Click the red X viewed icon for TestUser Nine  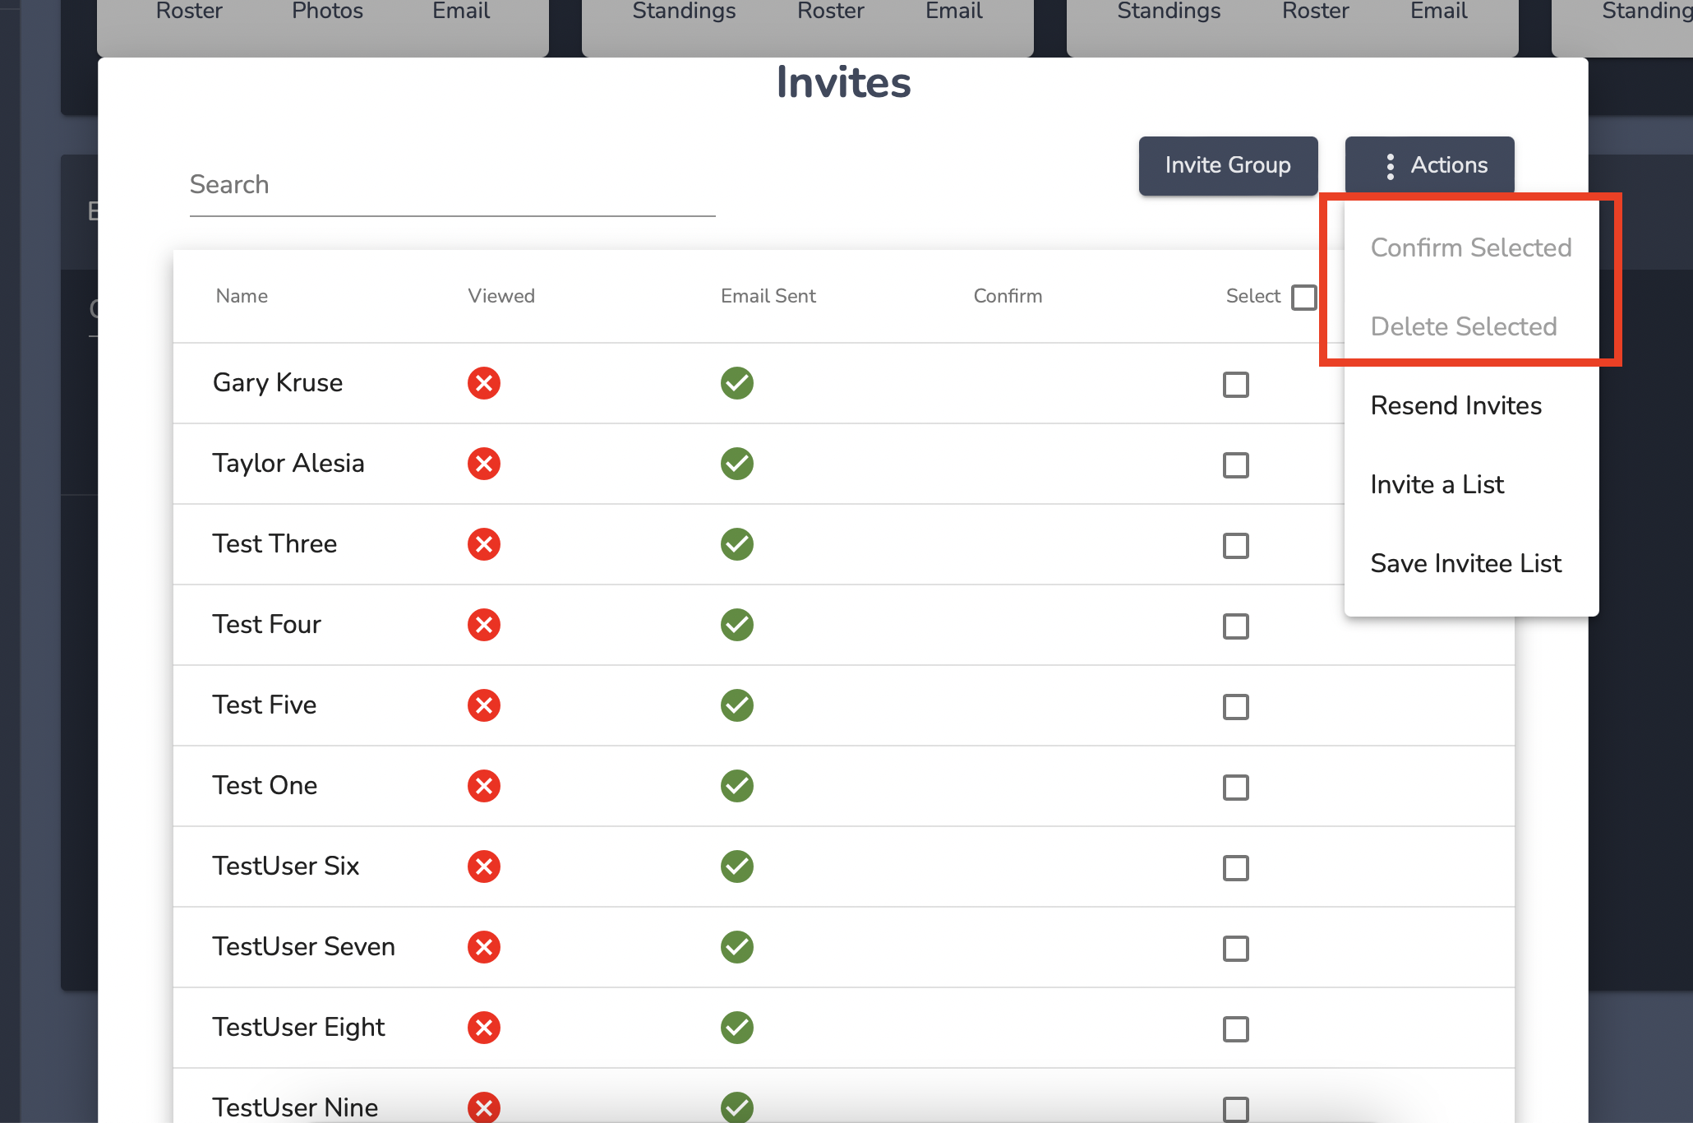coord(484,1107)
